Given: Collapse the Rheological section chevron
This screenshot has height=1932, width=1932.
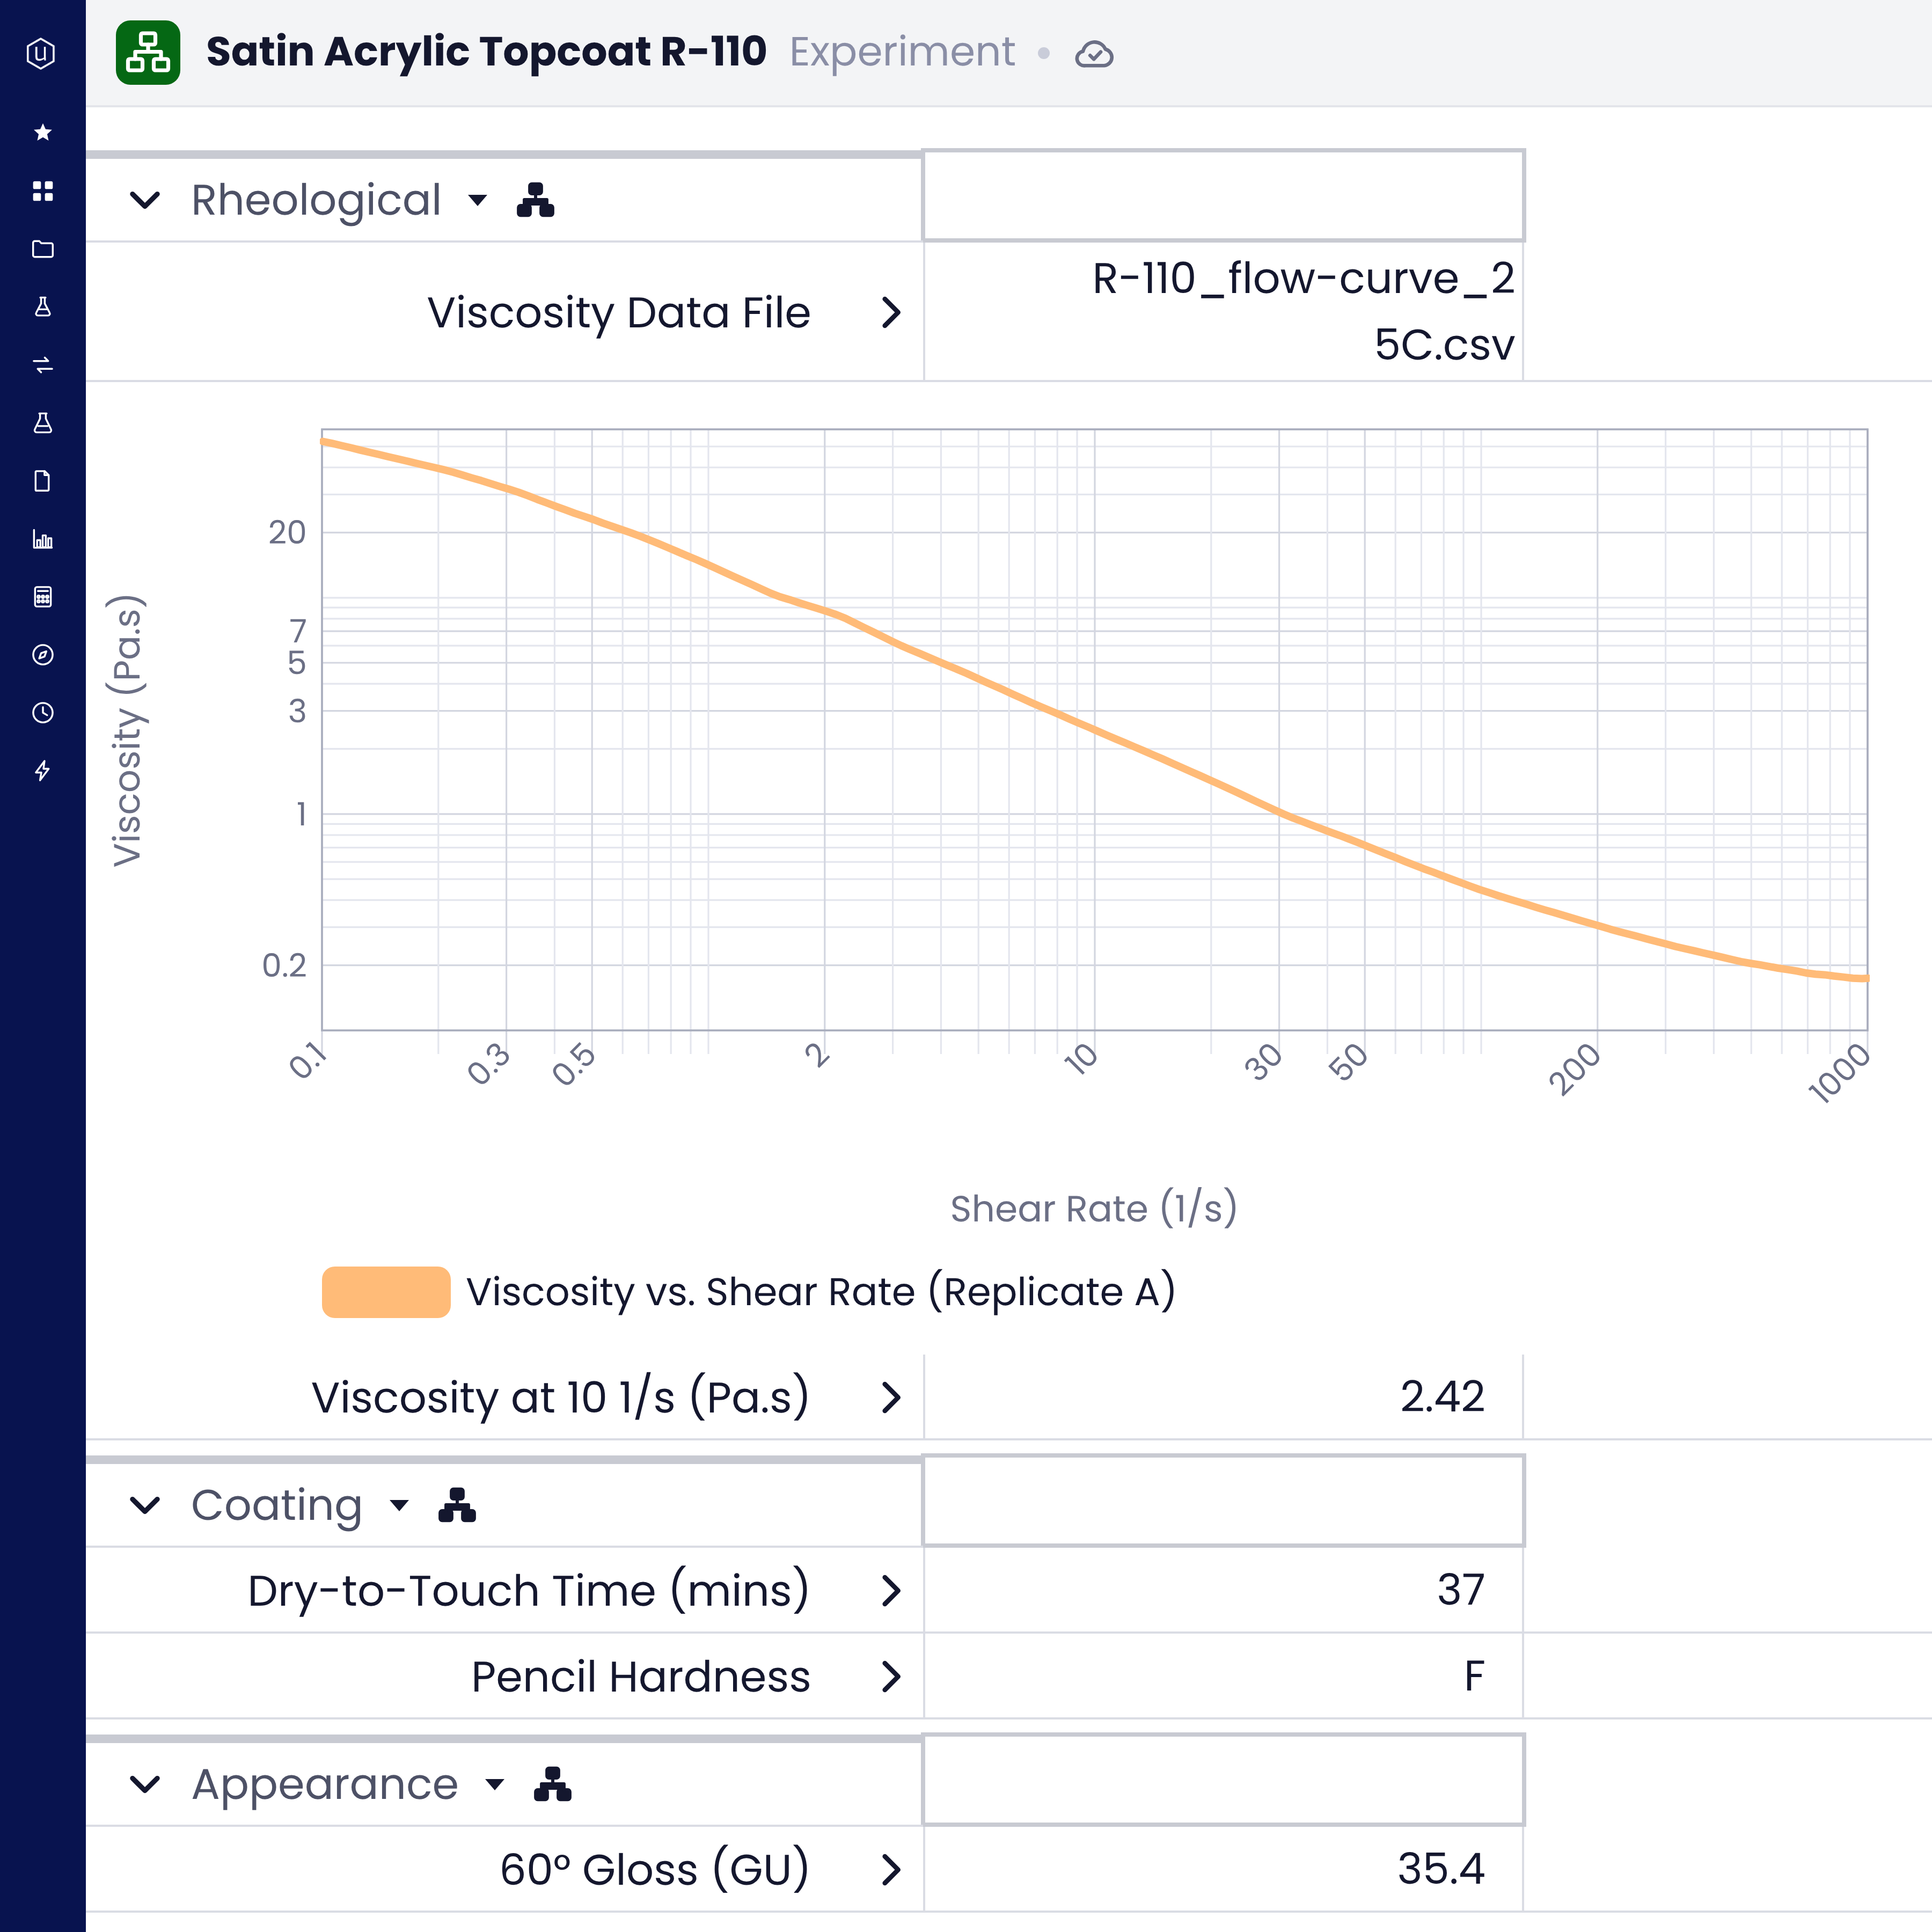Looking at the screenshot, I should 146,200.
